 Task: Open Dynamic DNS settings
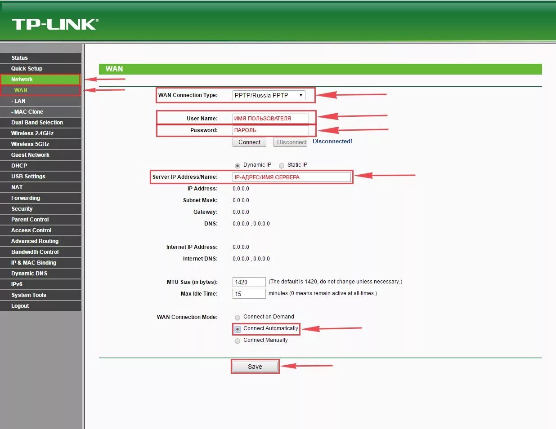coord(40,274)
